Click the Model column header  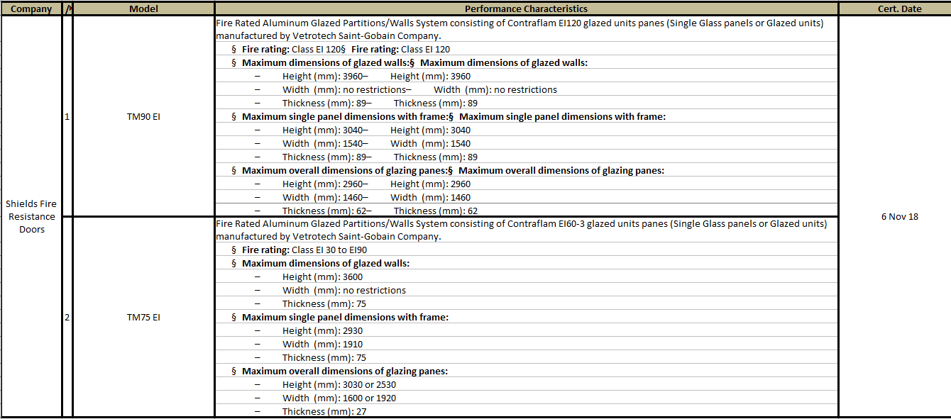pyautogui.click(x=143, y=9)
